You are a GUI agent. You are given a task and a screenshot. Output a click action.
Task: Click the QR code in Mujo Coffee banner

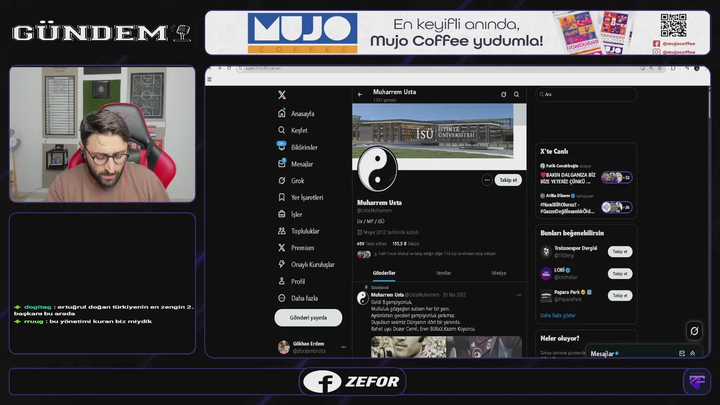click(x=673, y=25)
